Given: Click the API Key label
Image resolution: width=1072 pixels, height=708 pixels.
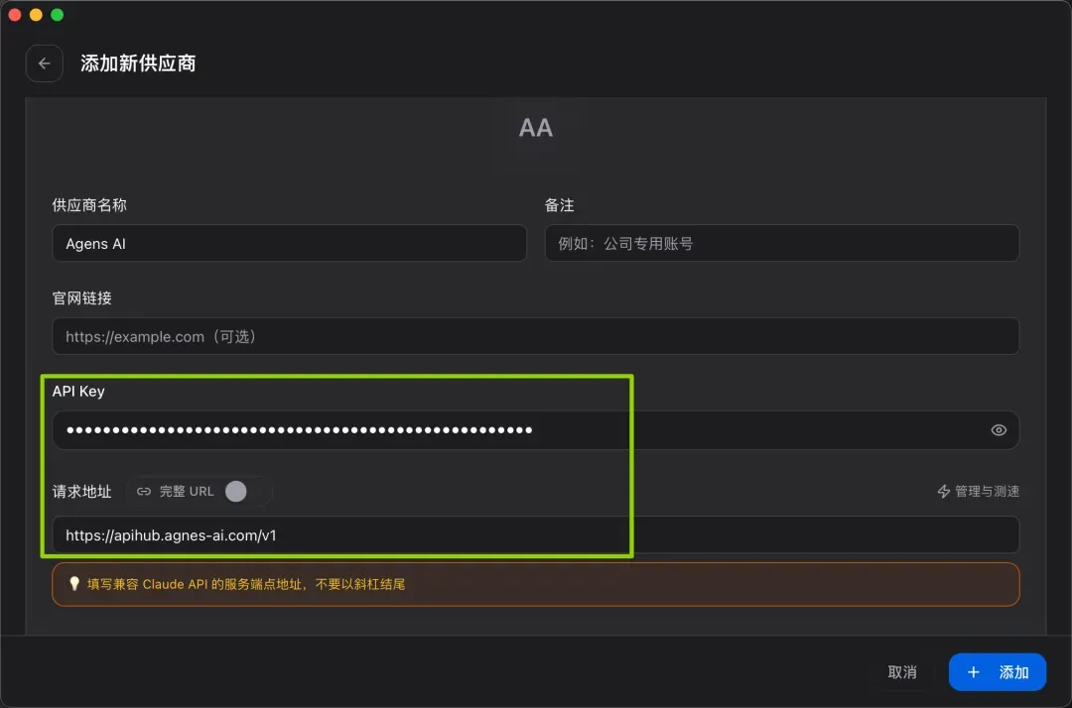Looking at the screenshot, I should point(78,392).
